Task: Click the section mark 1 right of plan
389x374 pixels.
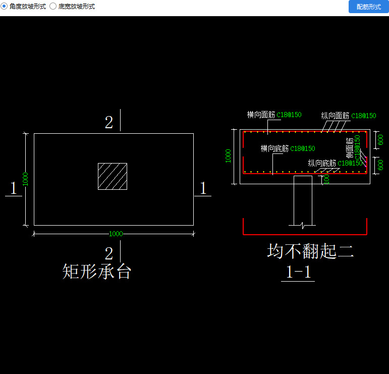Action: 203,188
